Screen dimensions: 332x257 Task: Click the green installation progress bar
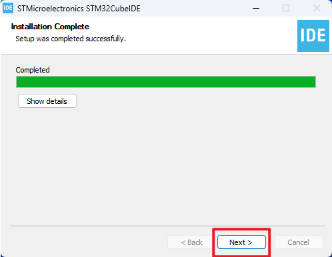(166, 82)
